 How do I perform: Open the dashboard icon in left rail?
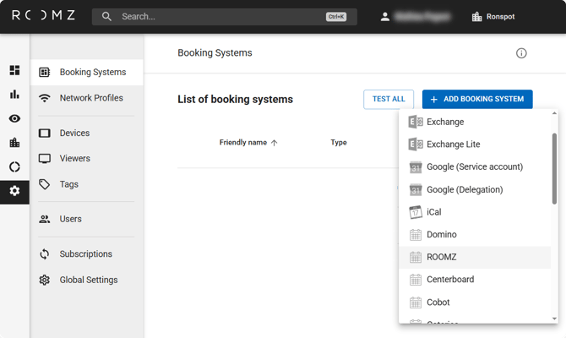pos(14,70)
